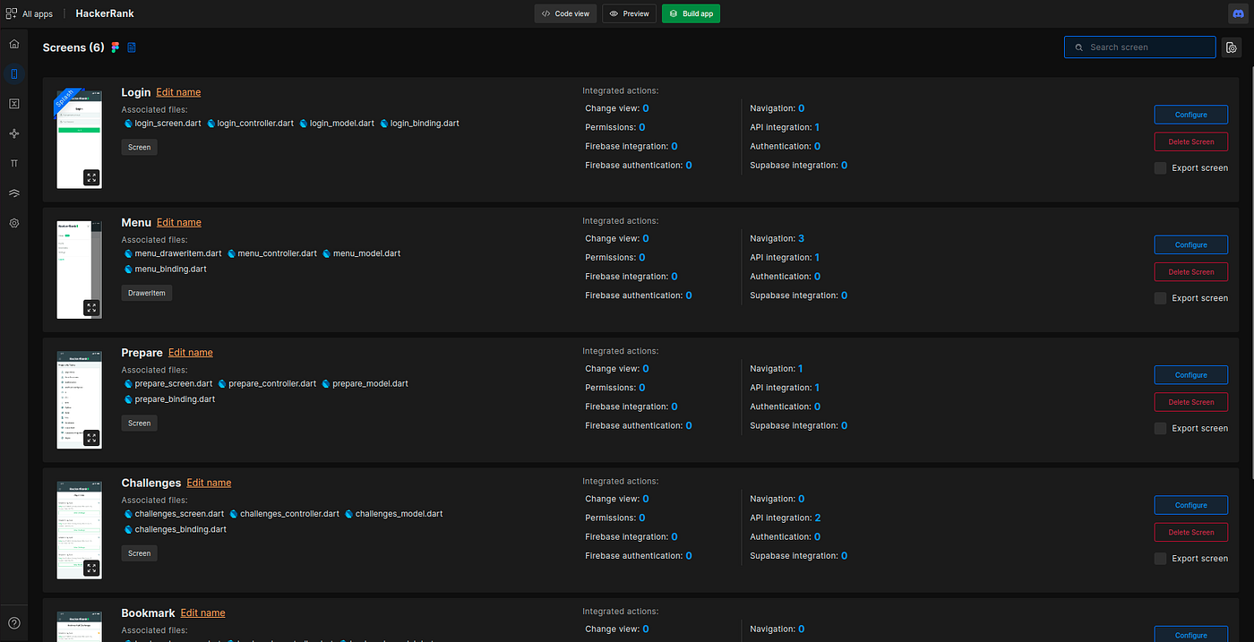Image resolution: width=1254 pixels, height=642 pixels.
Task: Open the Discord icon in the top bar
Action: click(1239, 13)
